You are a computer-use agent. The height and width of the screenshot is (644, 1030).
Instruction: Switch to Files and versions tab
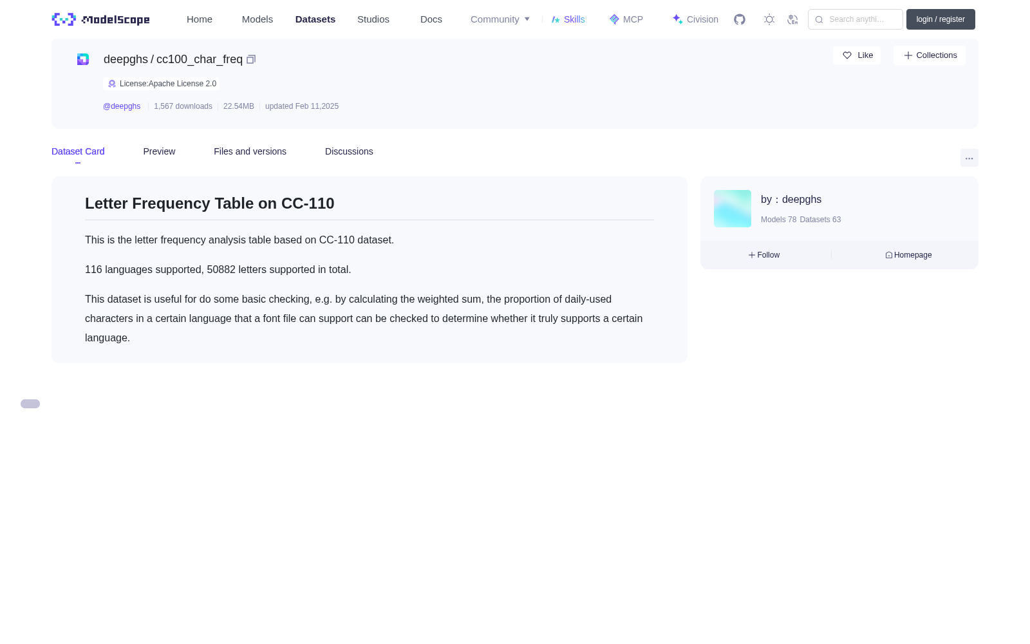click(250, 151)
